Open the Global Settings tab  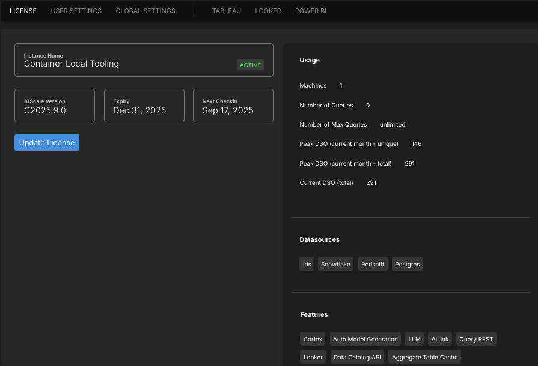click(x=145, y=11)
